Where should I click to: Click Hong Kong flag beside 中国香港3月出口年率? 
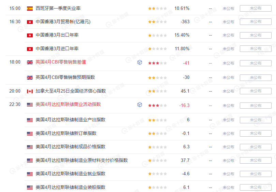[30, 35]
